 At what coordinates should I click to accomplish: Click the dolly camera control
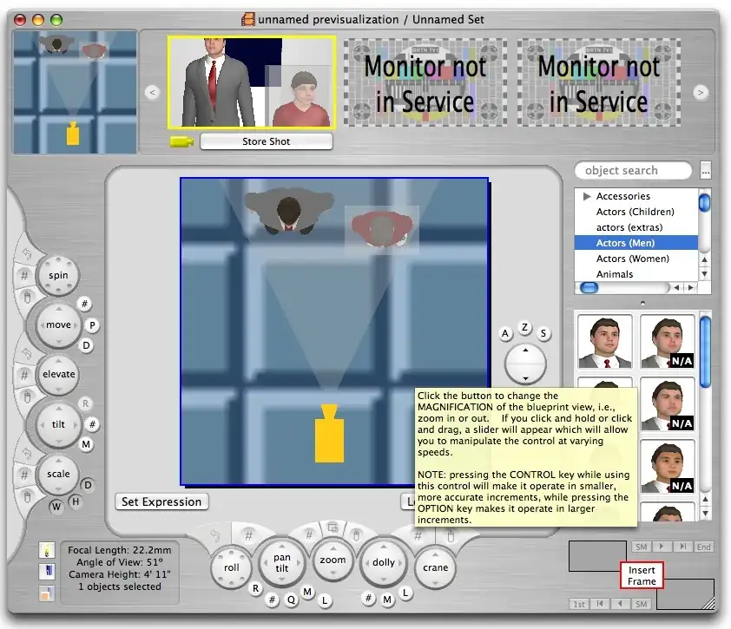tap(383, 562)
